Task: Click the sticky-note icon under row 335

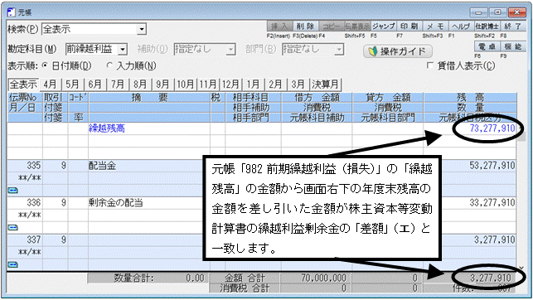Action: click(x=13, y=191)
